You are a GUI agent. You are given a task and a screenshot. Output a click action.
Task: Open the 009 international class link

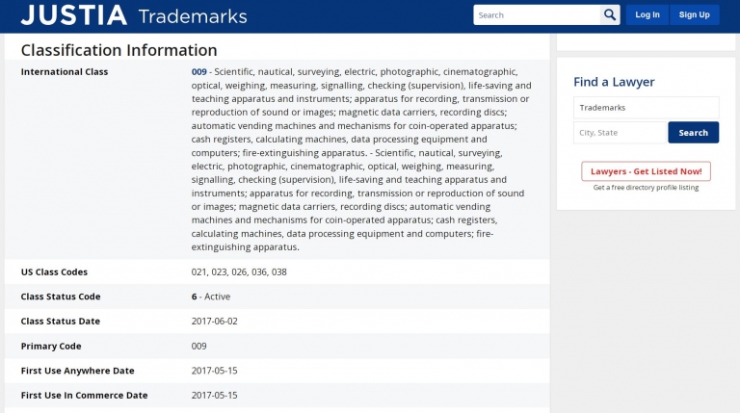(198, 71)
